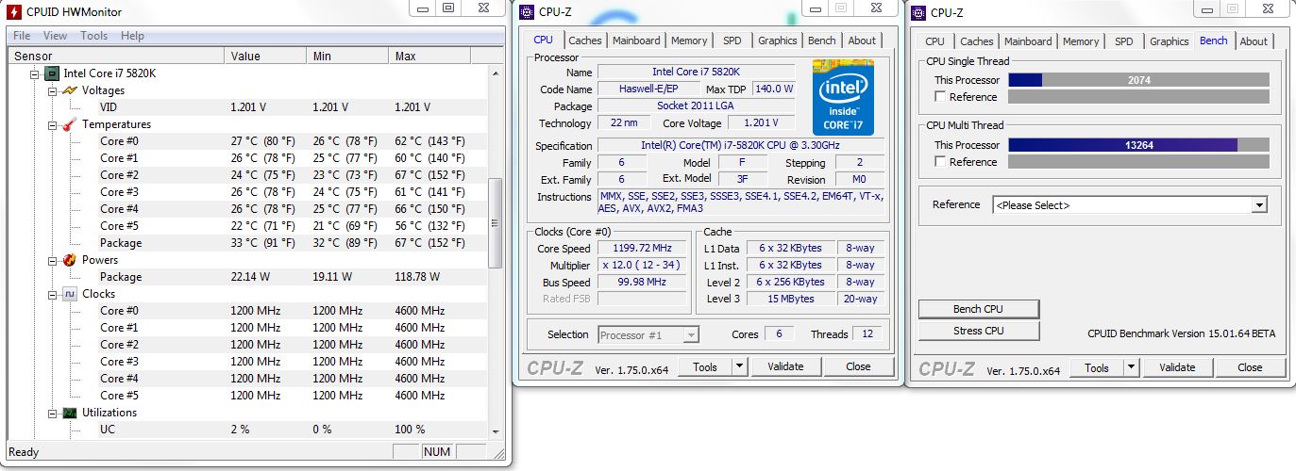Click the Intel Core i7 5820K chip icon
The width and height of the screenshot is (1296, 471).
click(x=53, y=73)
